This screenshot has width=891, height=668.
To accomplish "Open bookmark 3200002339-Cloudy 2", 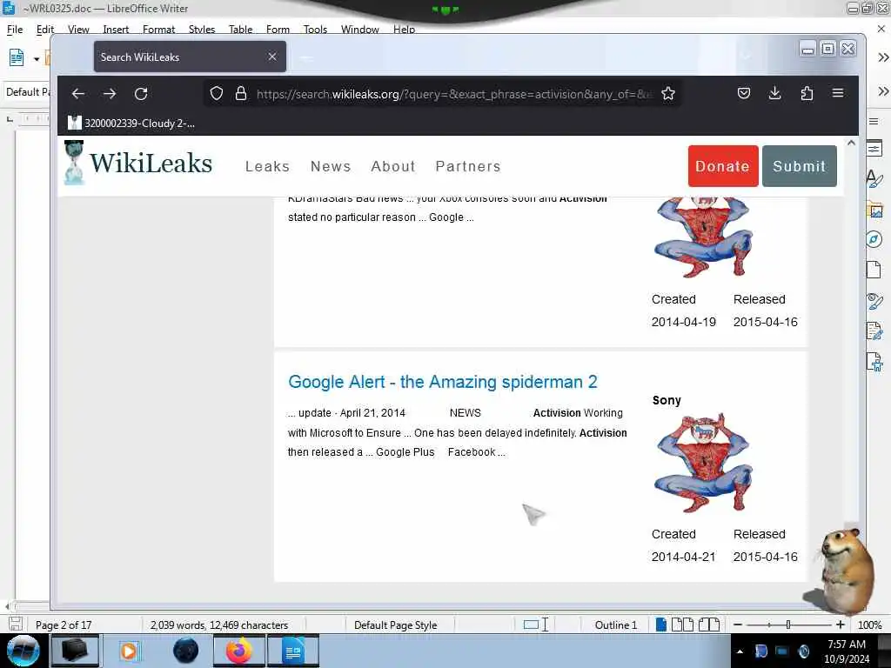I will pos(131,123).
